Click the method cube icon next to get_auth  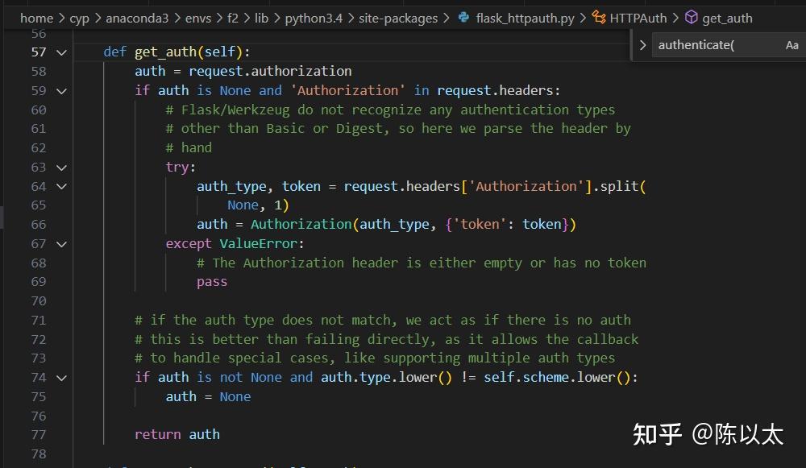[692, 17]
